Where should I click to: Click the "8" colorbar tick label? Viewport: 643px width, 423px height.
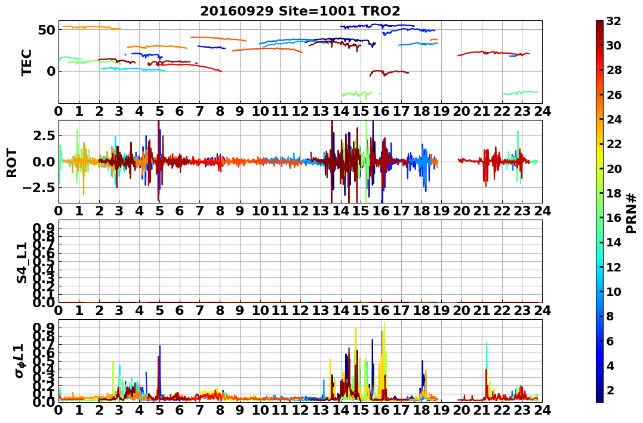(610, 316)
